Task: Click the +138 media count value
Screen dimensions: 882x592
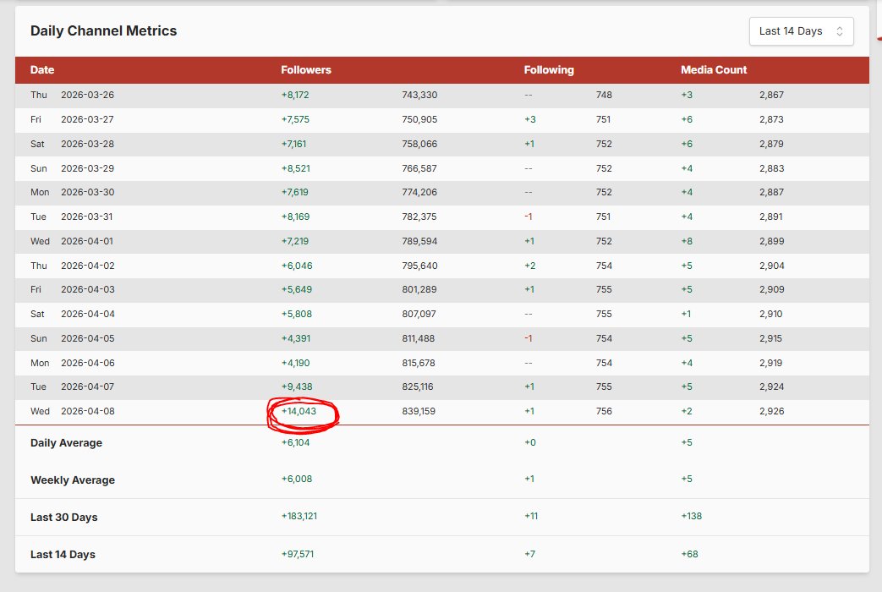Action: click(x=692, y=516)
